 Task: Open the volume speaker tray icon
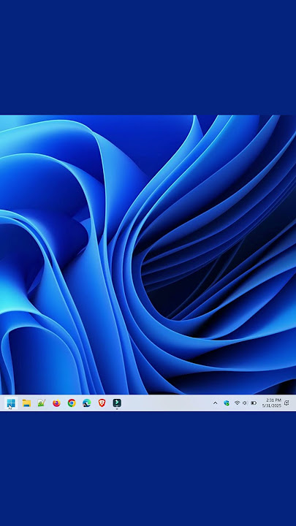[x=245, y=403]
